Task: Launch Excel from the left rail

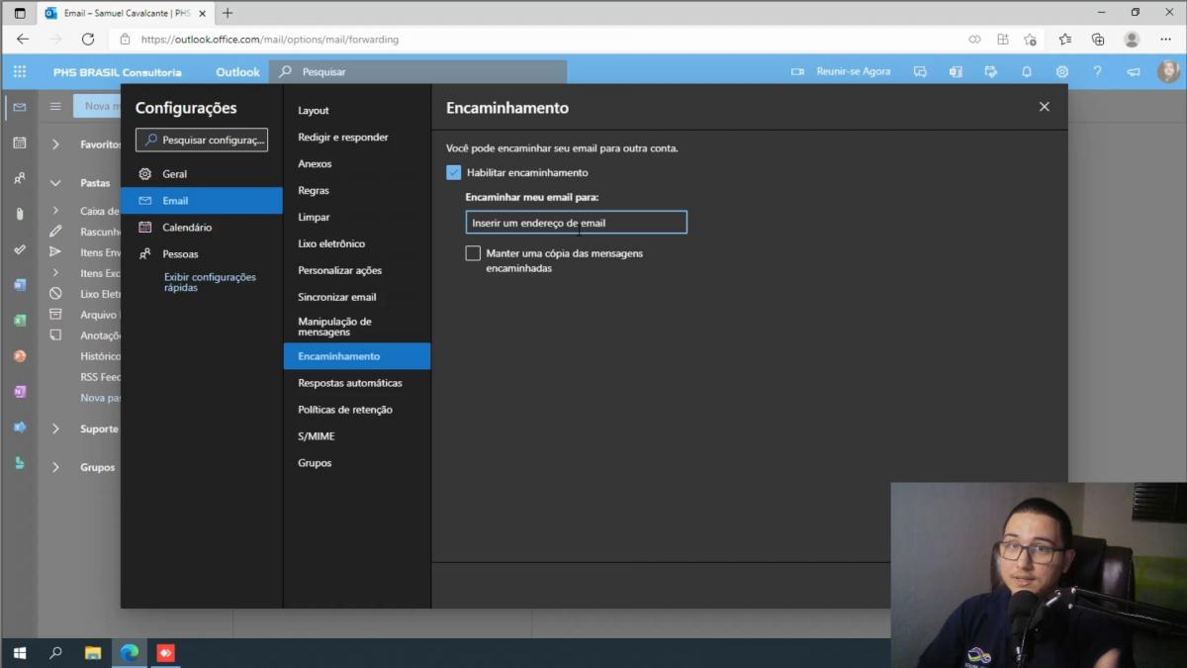Action: tap(20, 321)
